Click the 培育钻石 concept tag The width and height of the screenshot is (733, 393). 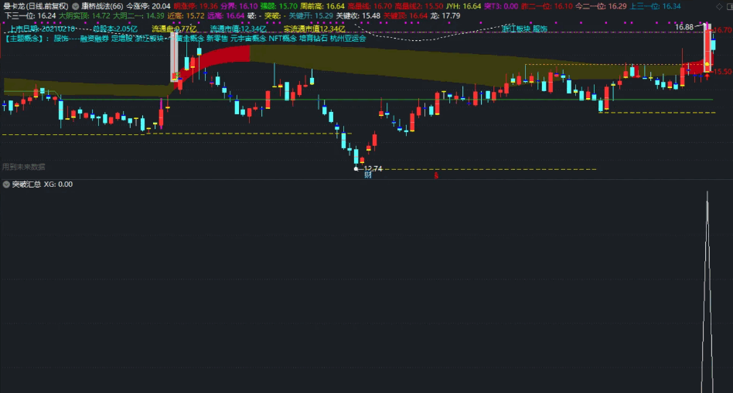314,39
